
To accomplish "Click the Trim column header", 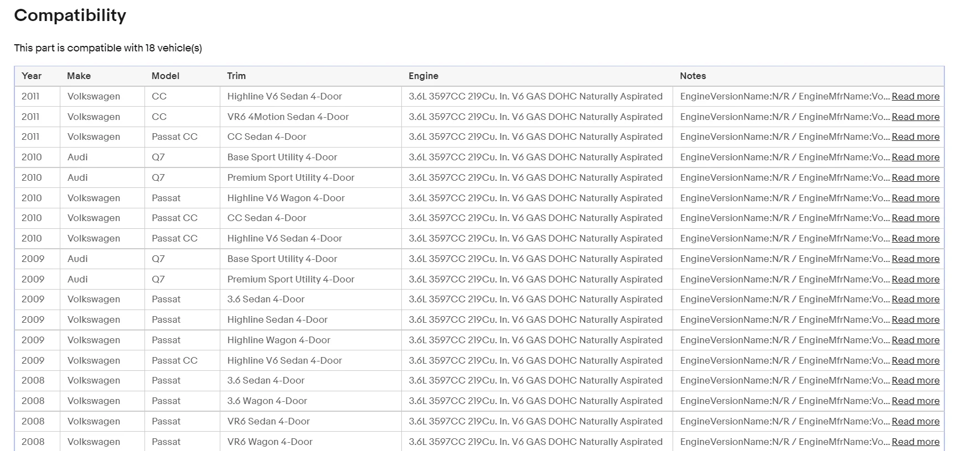I will [x=236, y=76].
